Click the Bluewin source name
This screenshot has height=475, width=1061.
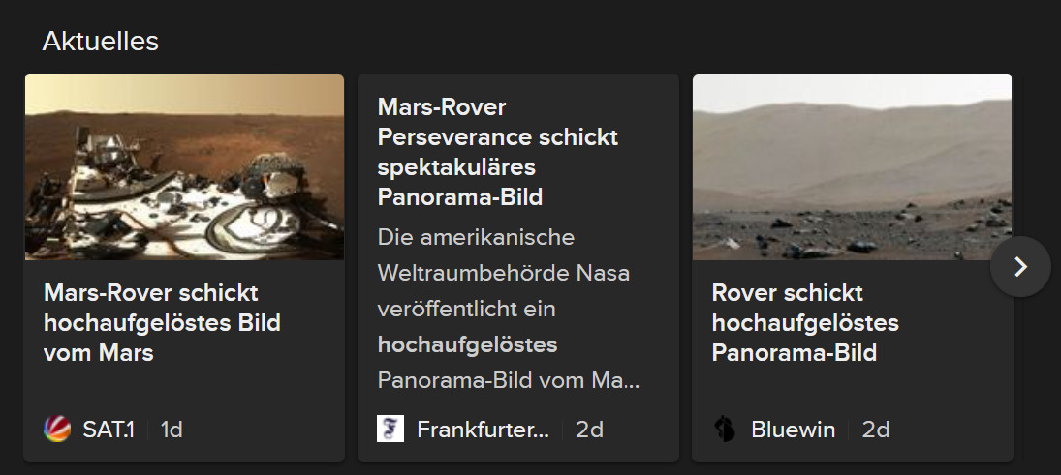coord(793,430)
